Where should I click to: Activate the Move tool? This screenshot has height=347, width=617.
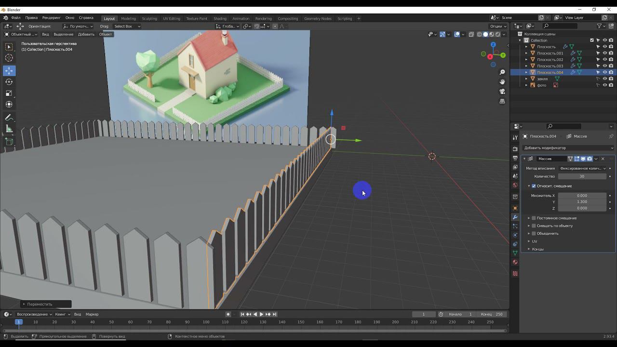[x=9, y=71]
